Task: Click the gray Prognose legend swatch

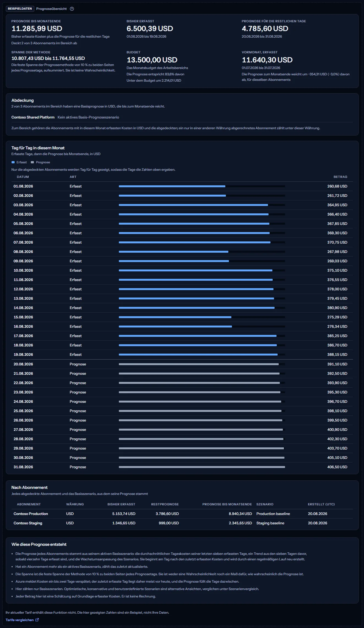Action: point(32,162)
